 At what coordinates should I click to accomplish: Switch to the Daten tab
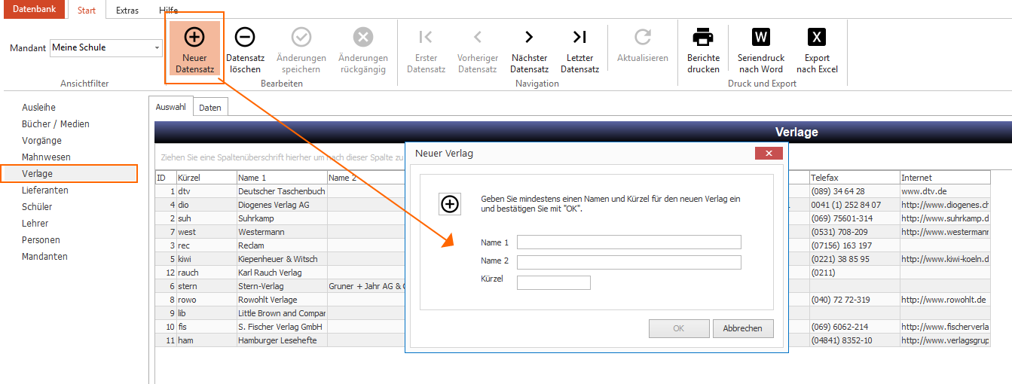(210, 108)
